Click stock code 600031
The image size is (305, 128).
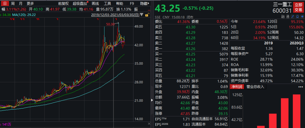(282, 11)
